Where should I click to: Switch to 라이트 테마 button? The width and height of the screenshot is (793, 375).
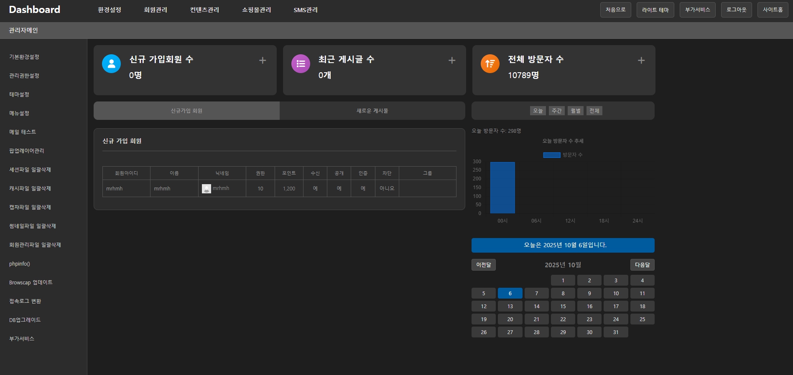click(655, 10)
